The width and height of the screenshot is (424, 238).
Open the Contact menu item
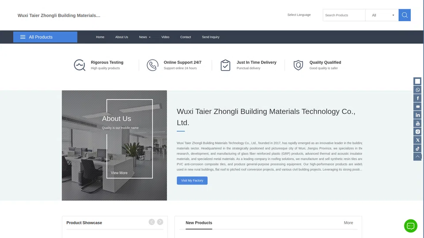tap(185, 37)
